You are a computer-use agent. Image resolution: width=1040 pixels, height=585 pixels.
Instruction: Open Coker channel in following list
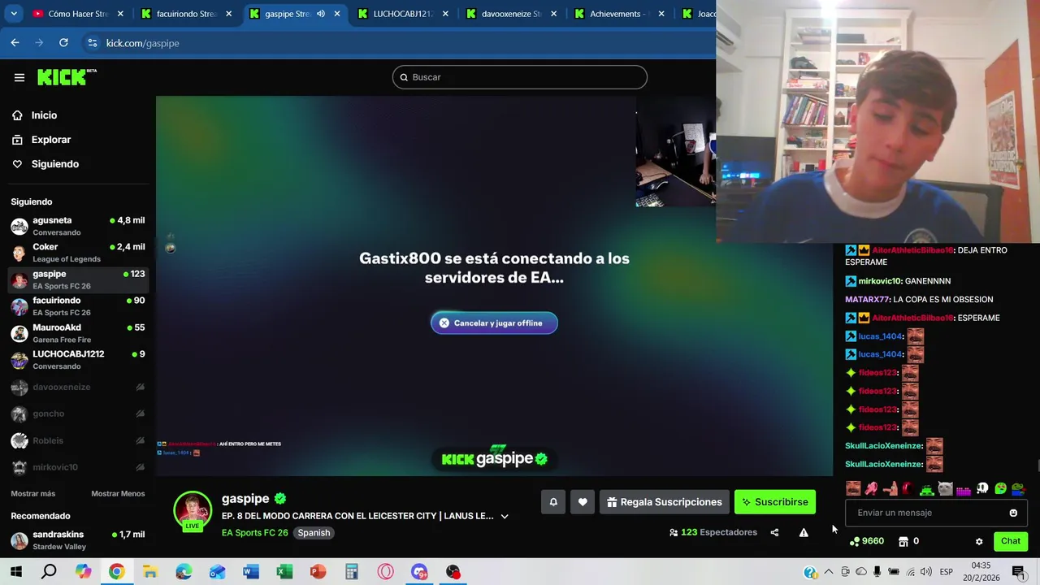(78, 253)
